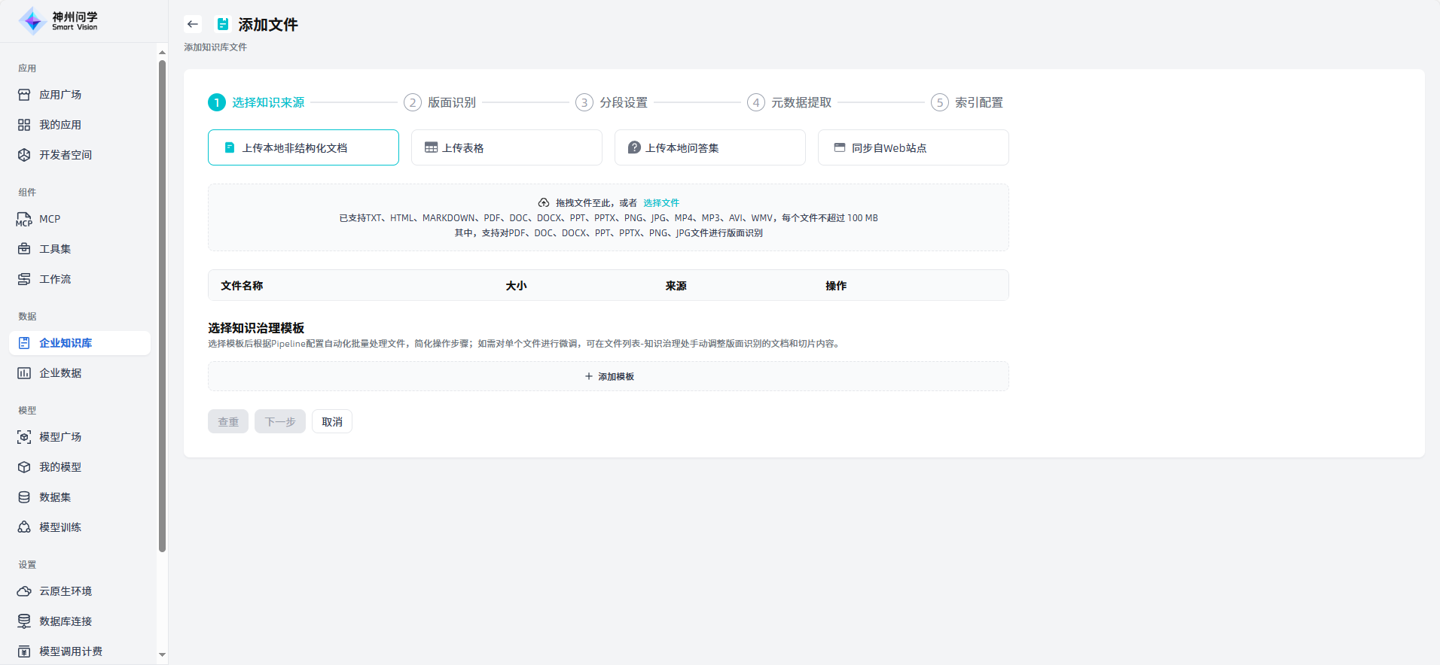Viewport: 1440px width, 665px height.
Task: Click step 2 版面识别 in wizard
Action: click(441, 102)
